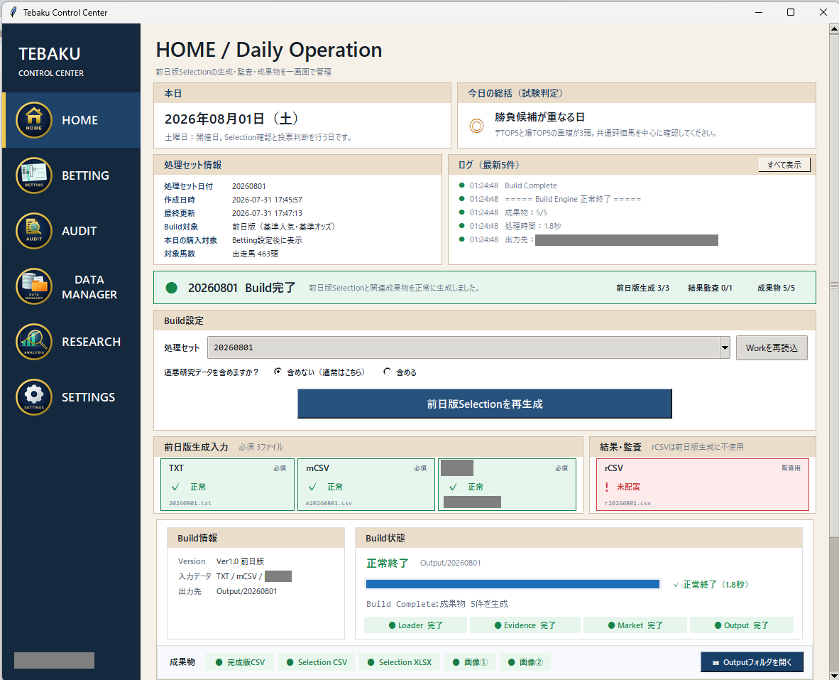This screenshot has width=839, height=680.
Task: Click the green dot beside Loader 完了
Action: click(x=392, y=625)
